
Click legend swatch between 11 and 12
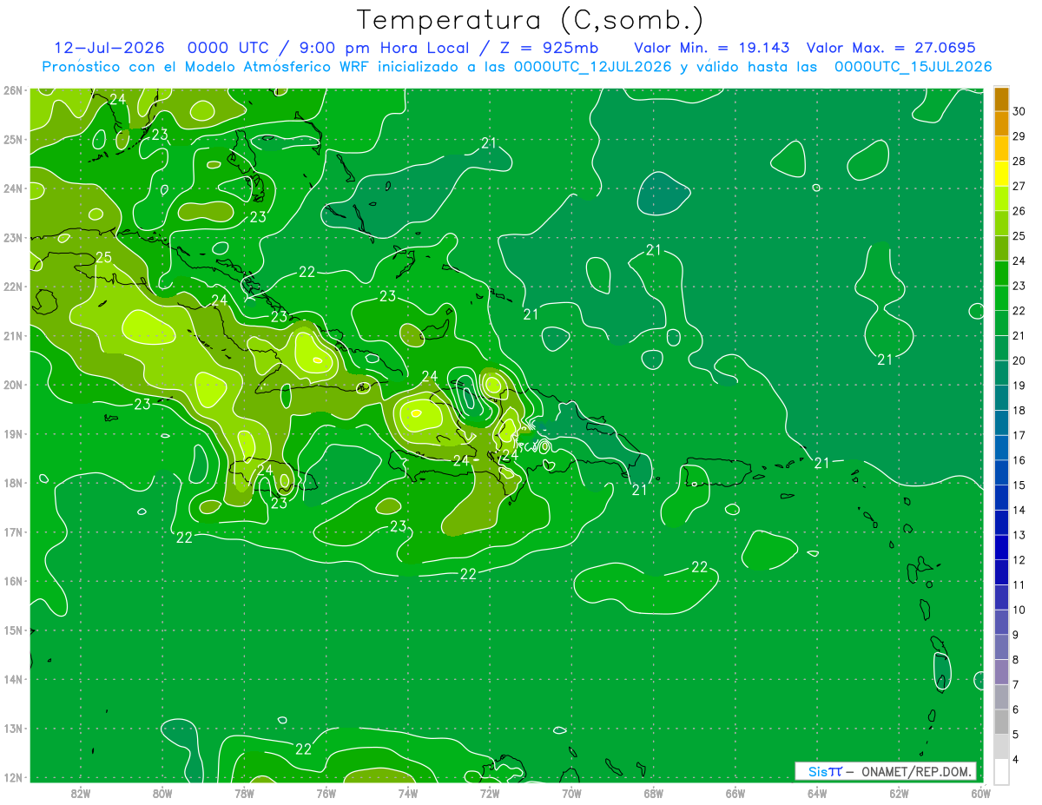[x=1001, y=572]
